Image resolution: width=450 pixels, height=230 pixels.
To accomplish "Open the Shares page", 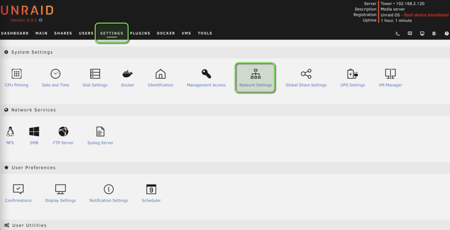I will click(63, 33).
